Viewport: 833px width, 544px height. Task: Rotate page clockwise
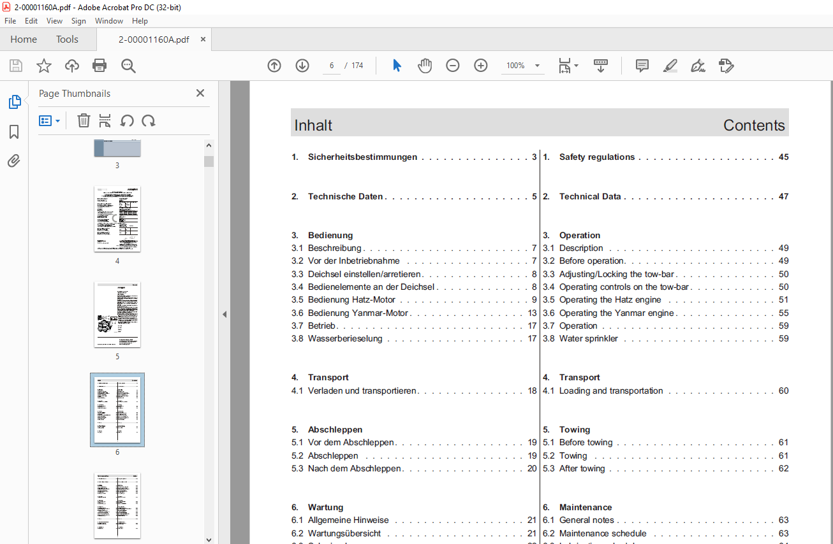tap(149, 121)
